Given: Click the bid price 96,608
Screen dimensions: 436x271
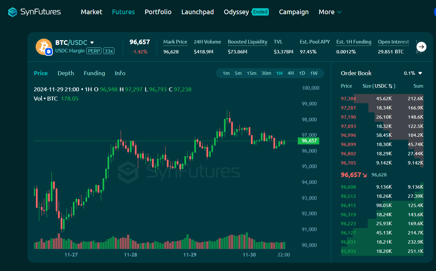Looking at the screenshot, I should 348,187.
